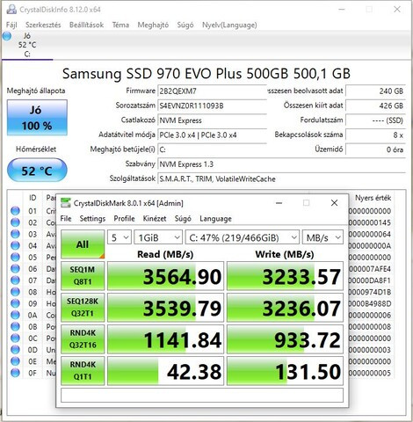The height and width of the screenshot is (422, 413).
Task: Run the RND4K Q1T1 test
Action: 83,371
